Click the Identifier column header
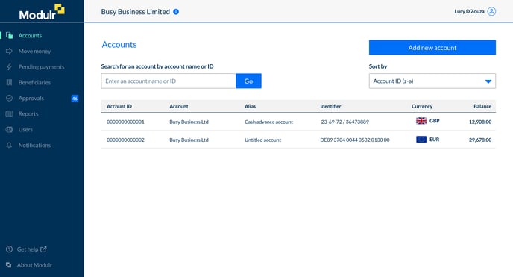Image resolution: width=513 pixels, height=277 pixels. pyautogui.click(x=330, y=107)
